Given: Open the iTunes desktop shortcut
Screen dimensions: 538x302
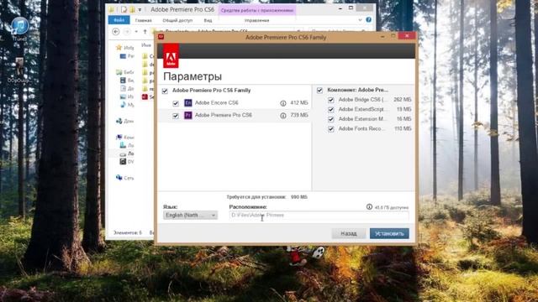Looking at the screenshot, I should [19, 28].
